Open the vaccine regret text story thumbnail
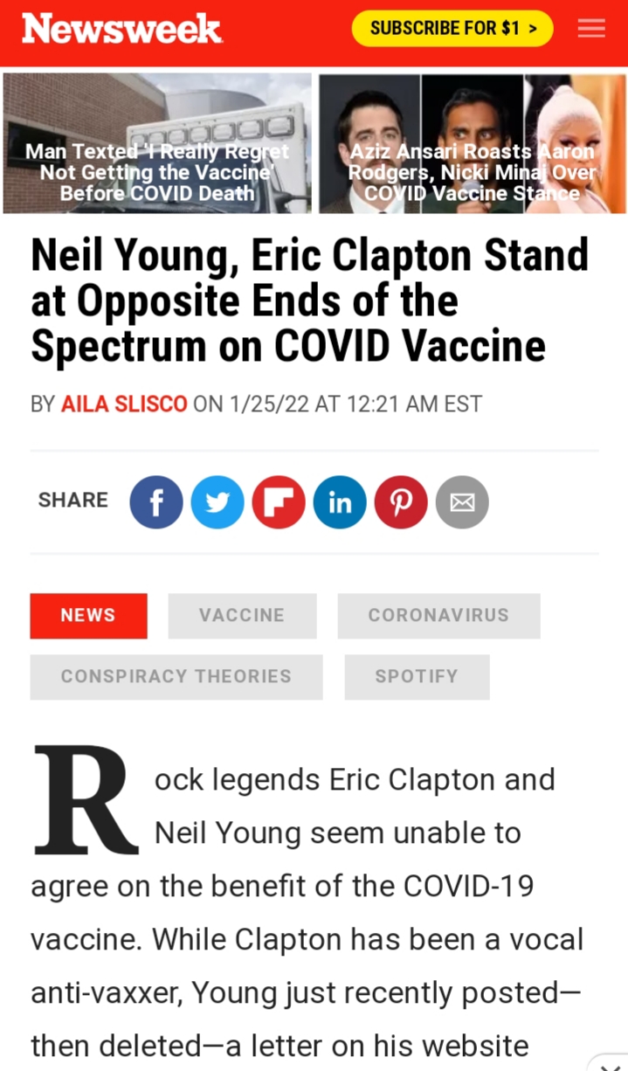The width and height of the screenshot is (628, 1071). (157, 143)
